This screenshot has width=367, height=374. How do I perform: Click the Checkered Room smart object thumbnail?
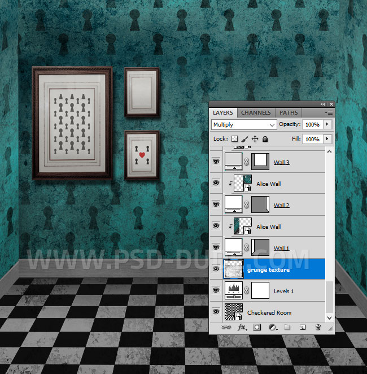[x=234, y=312]
